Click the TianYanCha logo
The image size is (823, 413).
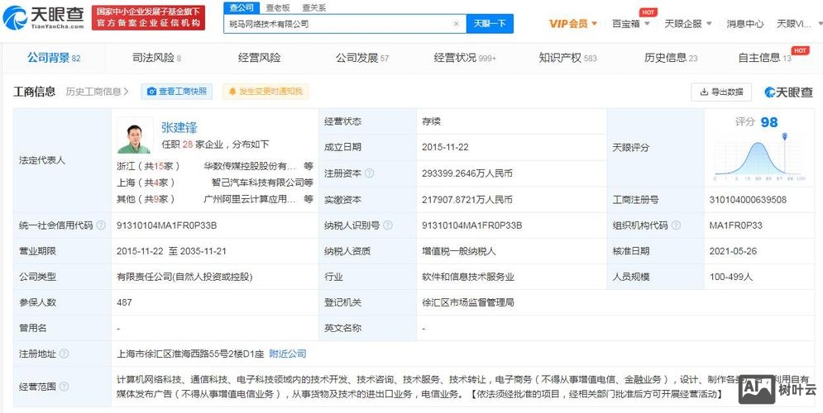tap(44, 18)
